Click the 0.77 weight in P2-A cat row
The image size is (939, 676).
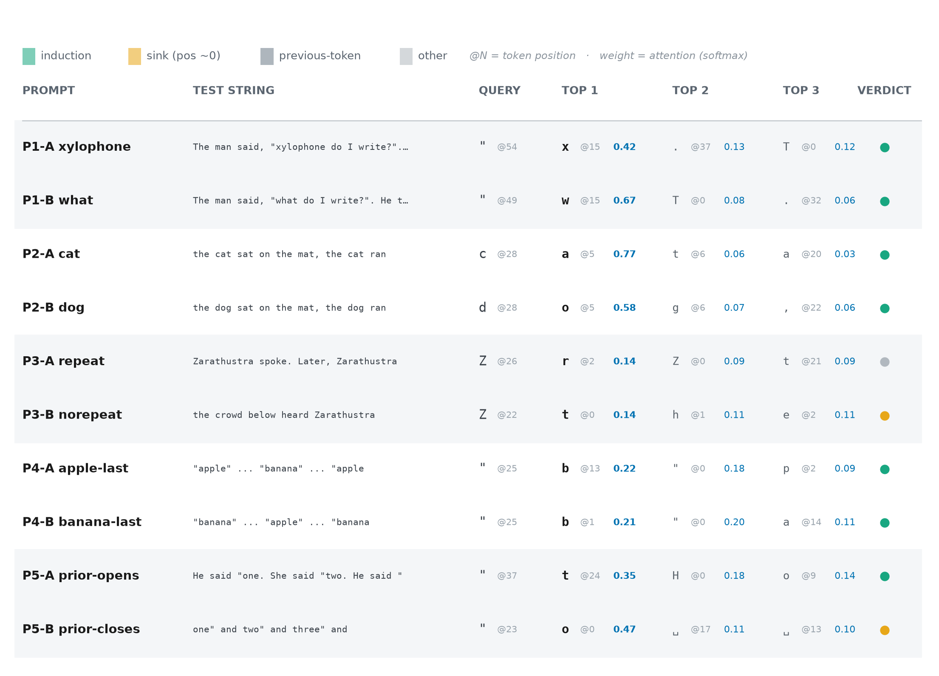(x=624, y=254)
